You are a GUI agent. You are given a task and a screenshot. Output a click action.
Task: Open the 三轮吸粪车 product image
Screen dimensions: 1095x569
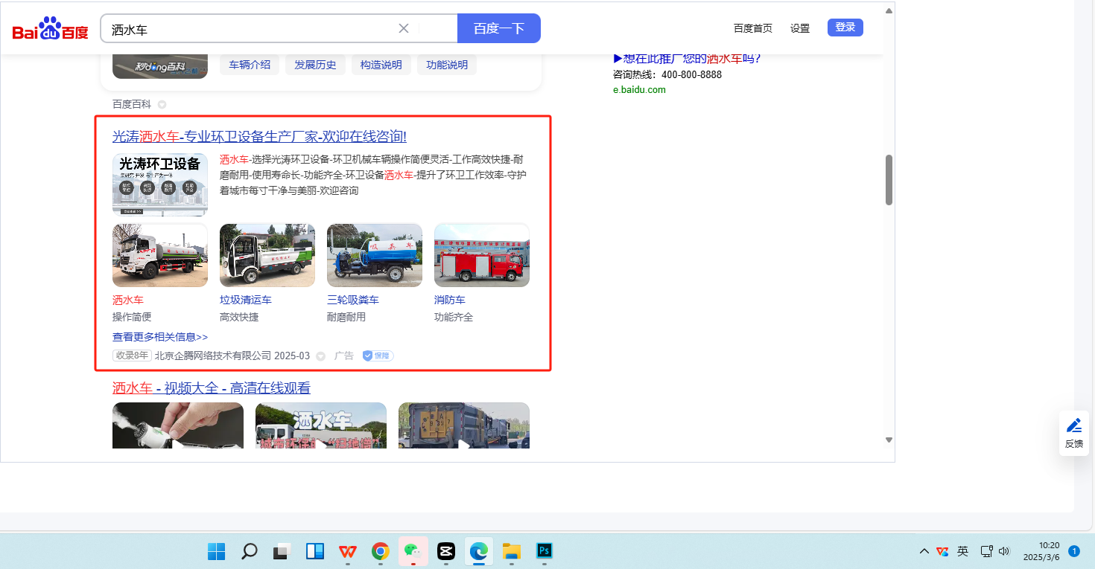coord(375,255)
